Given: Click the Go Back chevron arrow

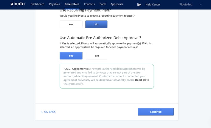Looking at the screenshot, I should [42, 112].
